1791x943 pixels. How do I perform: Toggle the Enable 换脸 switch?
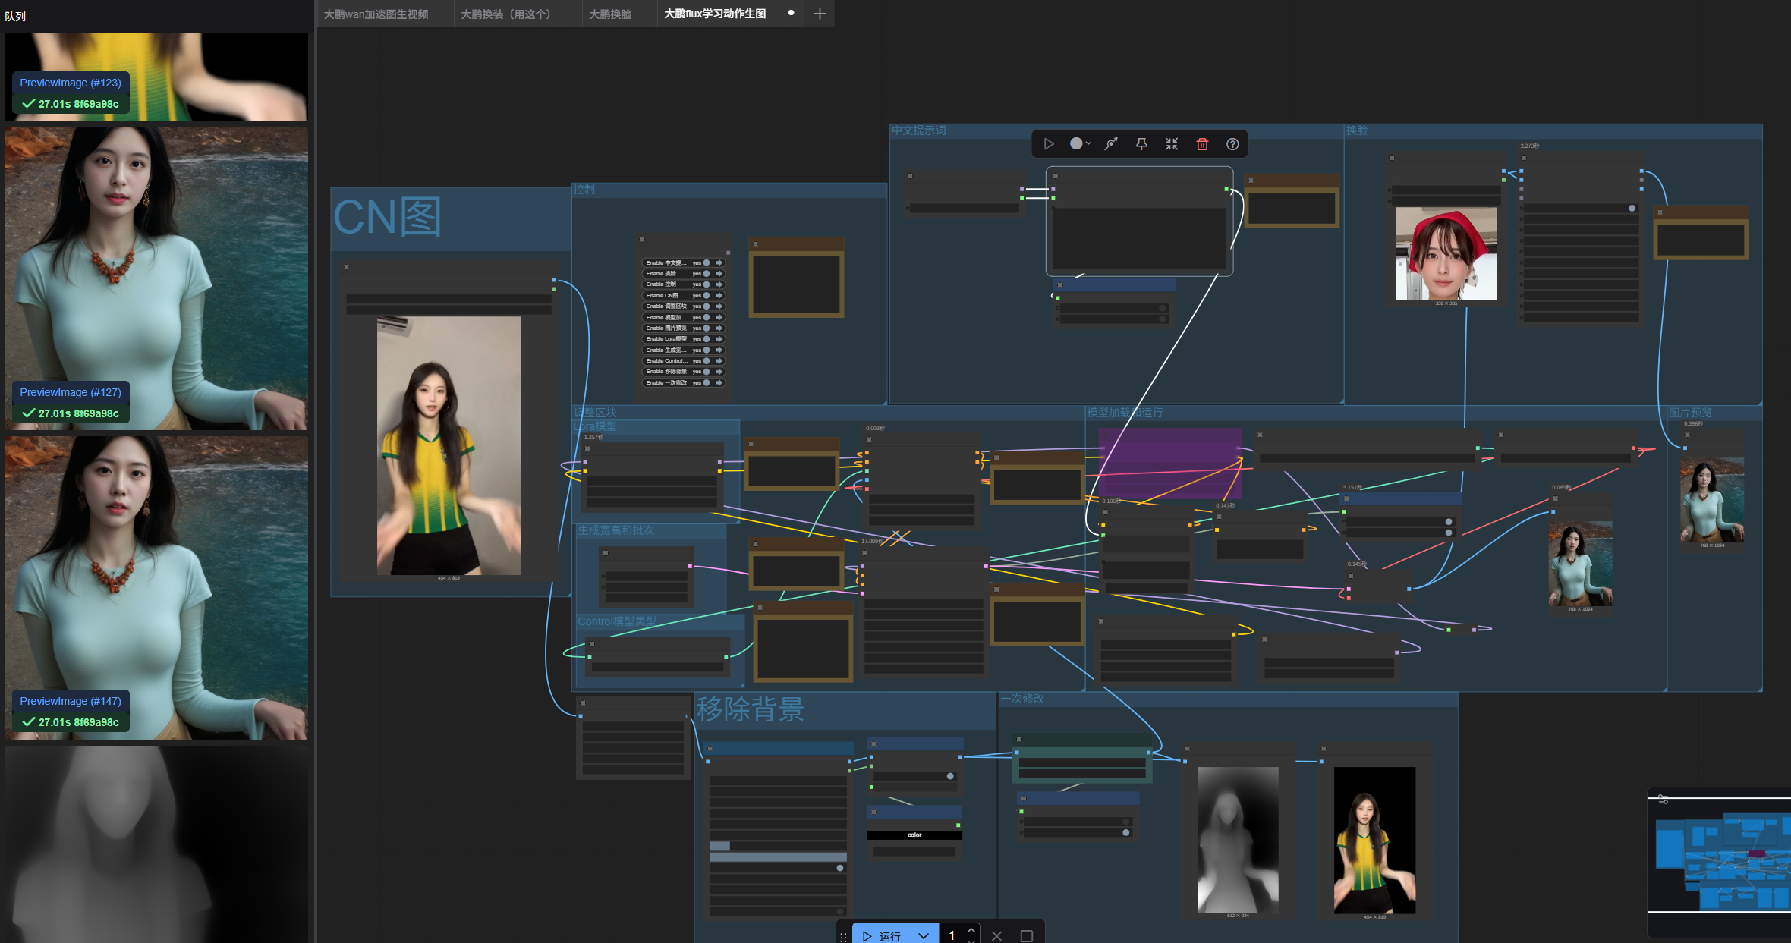tap(707, 274)
